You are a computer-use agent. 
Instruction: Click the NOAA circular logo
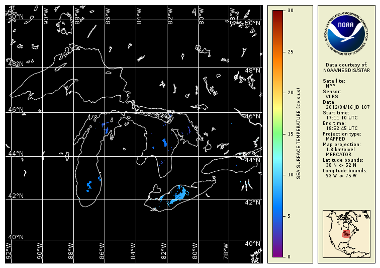[x=346, y=34]
